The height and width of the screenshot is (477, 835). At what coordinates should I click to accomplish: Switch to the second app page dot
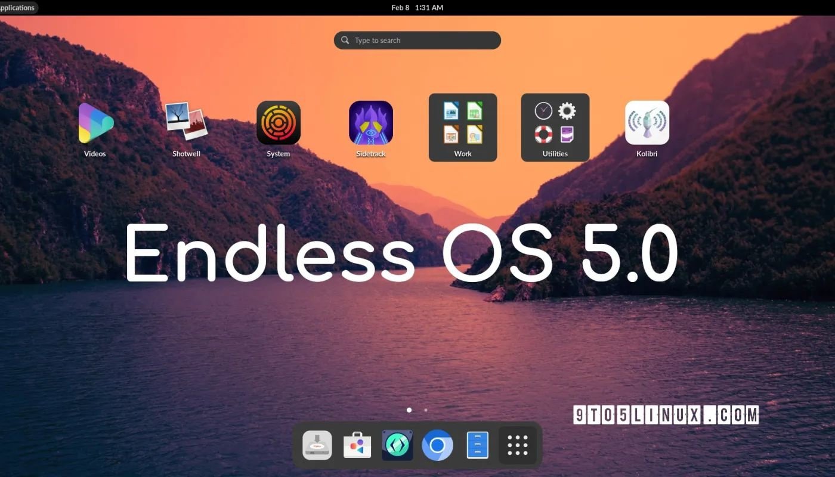[425, 410]
